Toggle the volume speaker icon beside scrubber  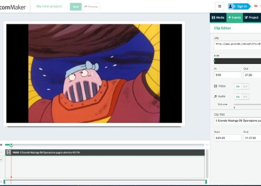coord(1,145)
